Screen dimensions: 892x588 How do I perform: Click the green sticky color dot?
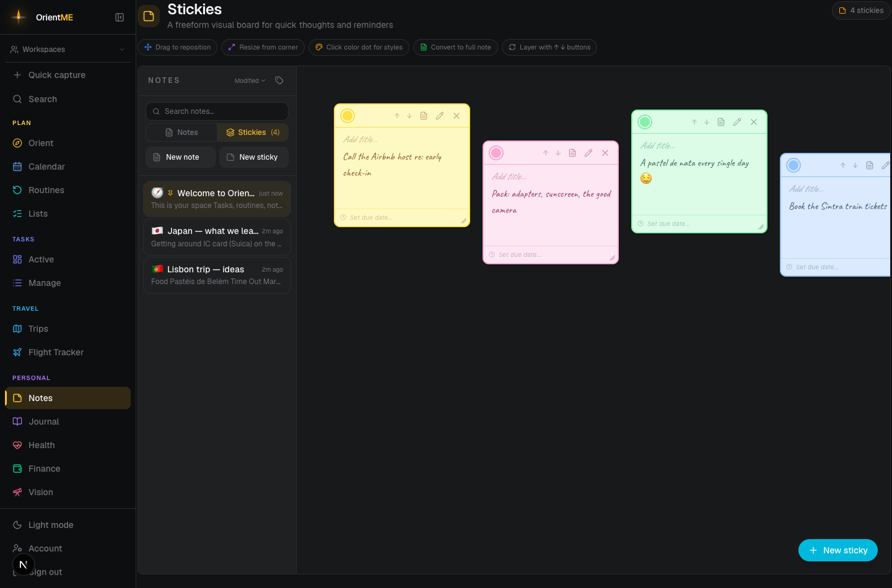pos(645,122)
